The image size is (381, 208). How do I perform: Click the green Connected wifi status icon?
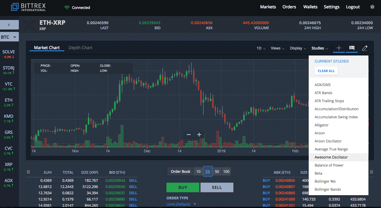click(x=67, y=7)
